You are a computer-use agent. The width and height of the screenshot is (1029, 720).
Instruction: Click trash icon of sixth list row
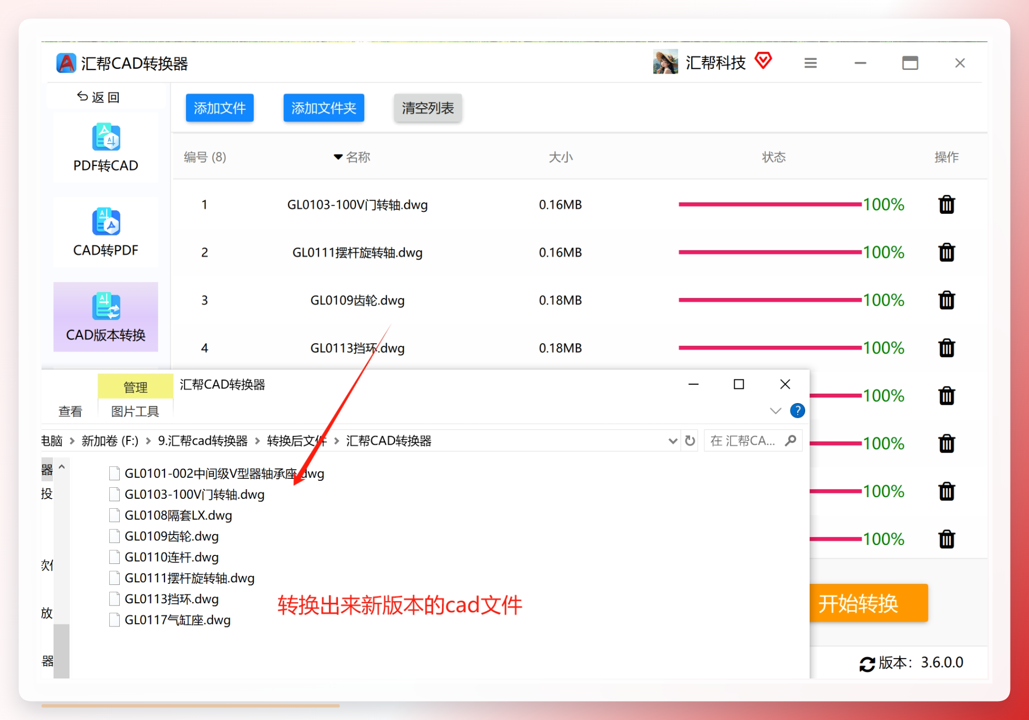[x=946, y=444]
